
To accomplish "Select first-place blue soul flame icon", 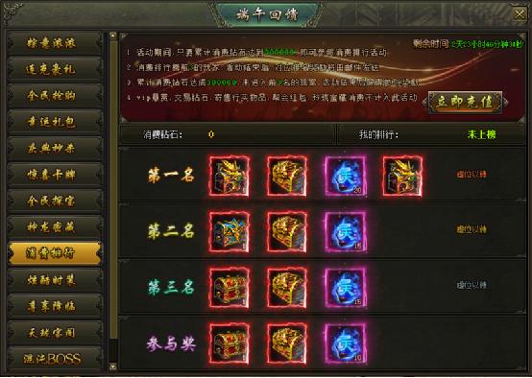I will coord(346,176).
